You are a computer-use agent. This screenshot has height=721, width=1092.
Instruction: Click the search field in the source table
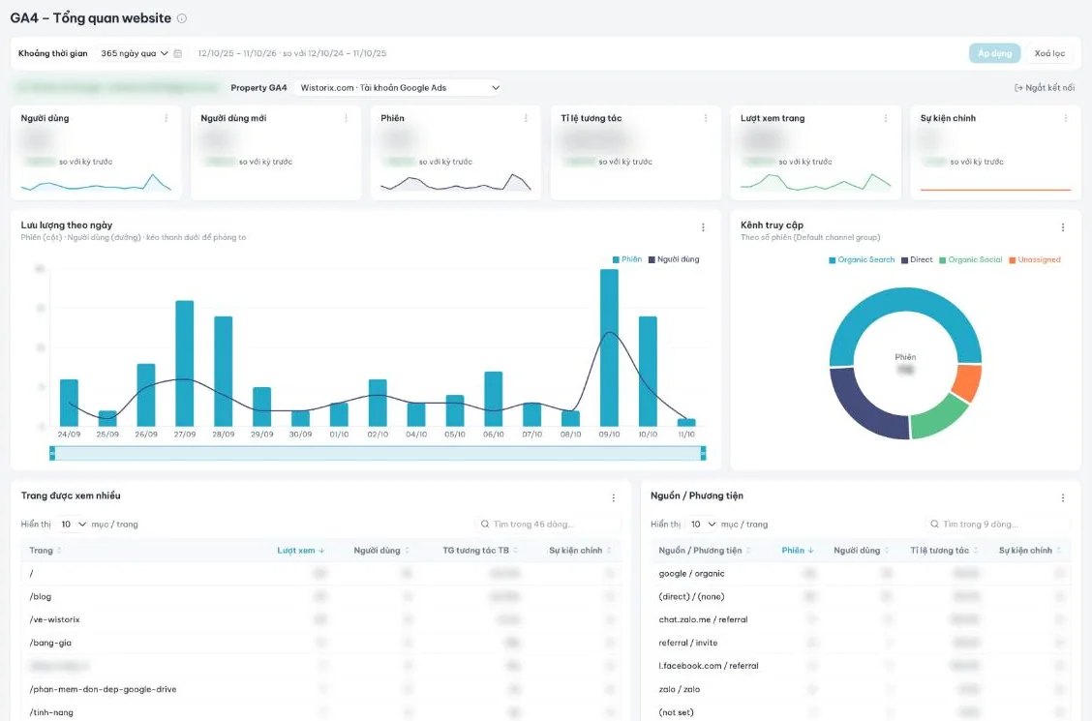tap(996, 524)
